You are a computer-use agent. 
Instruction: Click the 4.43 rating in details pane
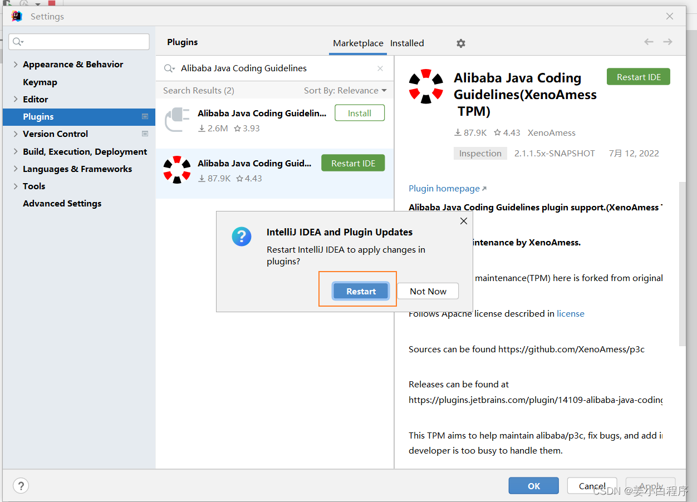(507, 132)
